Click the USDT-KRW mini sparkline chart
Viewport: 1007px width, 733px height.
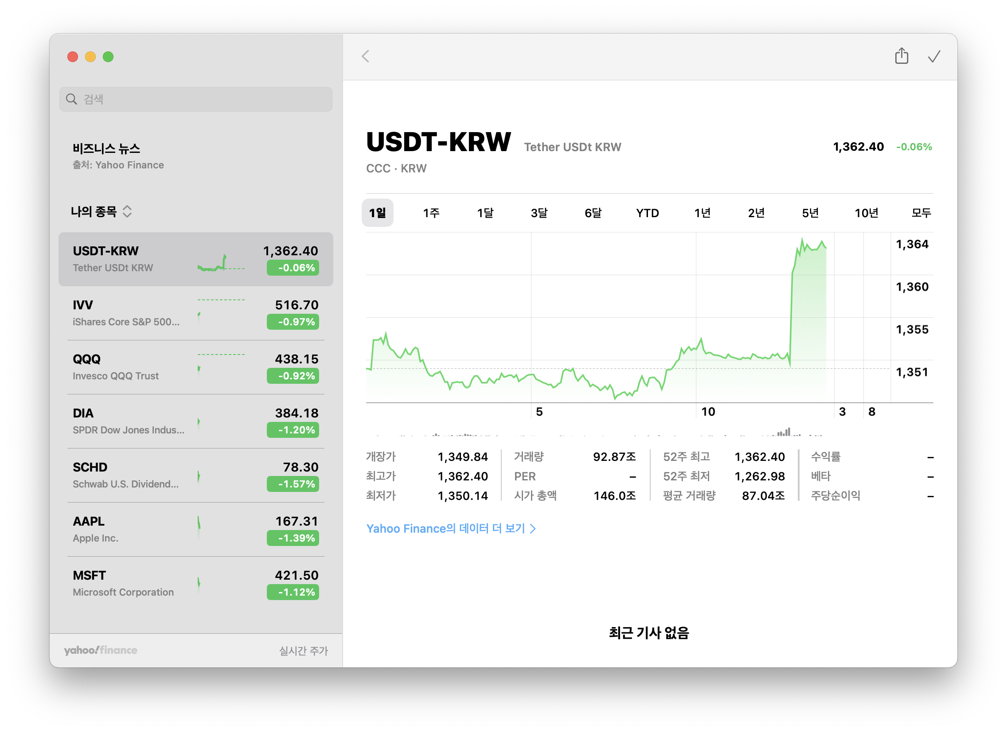pos(221,263)
